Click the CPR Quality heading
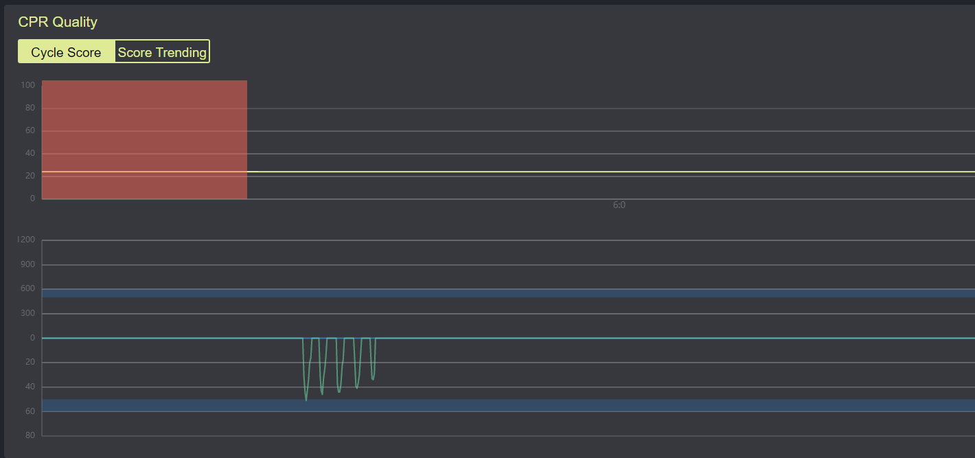Viewport: 975px width, 458px height. [x=58, y=22]
